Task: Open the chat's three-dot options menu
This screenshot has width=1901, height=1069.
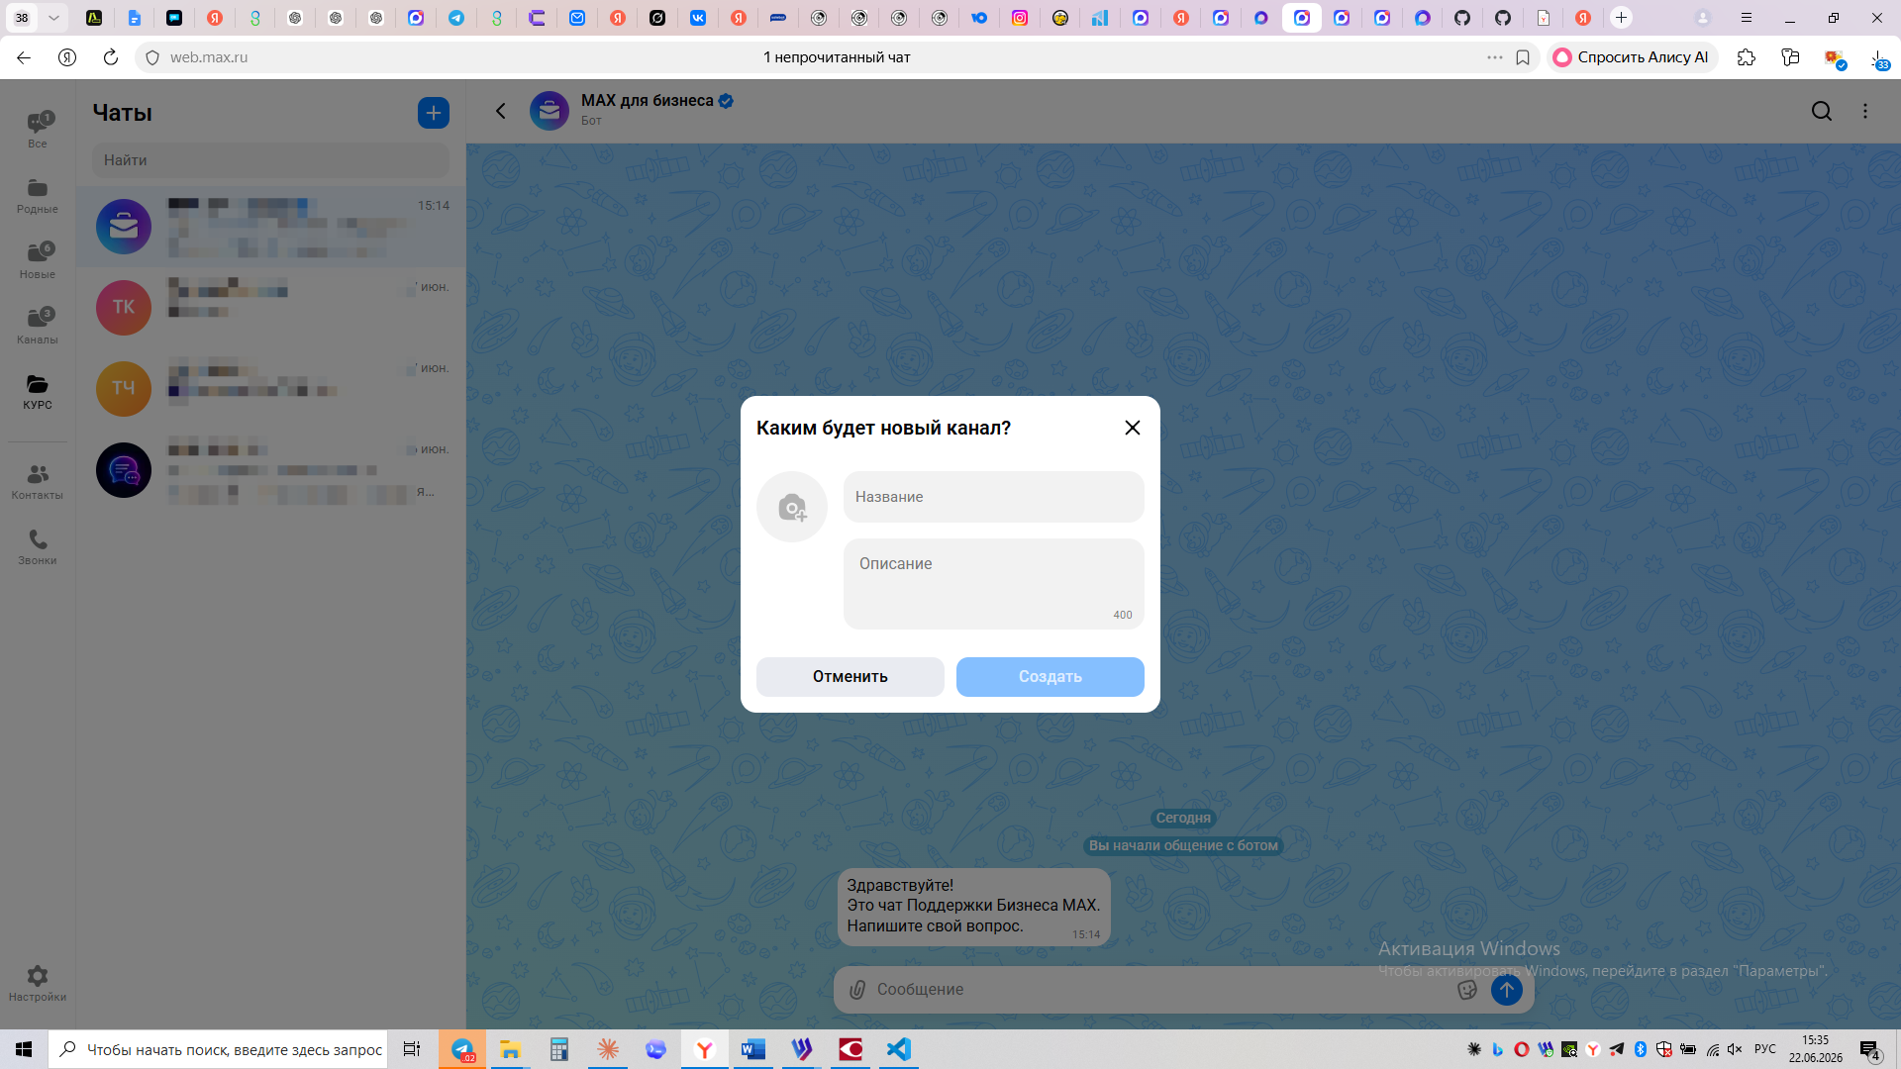Action: [x=1865, y=111]
